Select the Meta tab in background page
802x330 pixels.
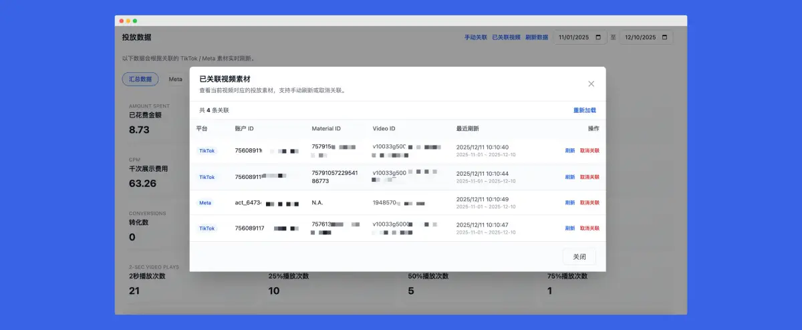click(175, 79)
